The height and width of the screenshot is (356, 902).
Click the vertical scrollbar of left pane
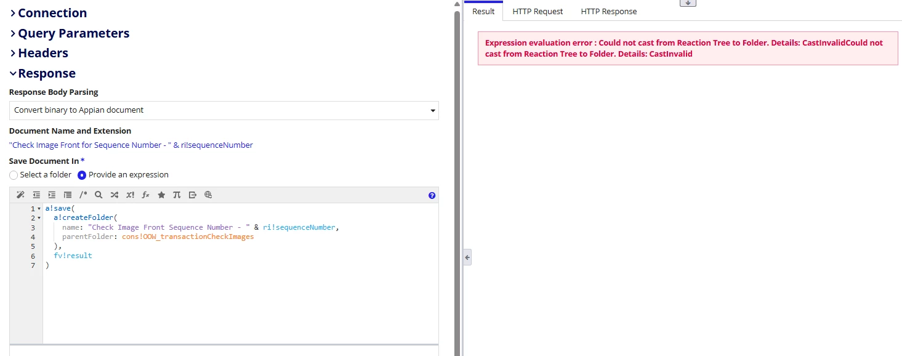[x=457, y=185]
